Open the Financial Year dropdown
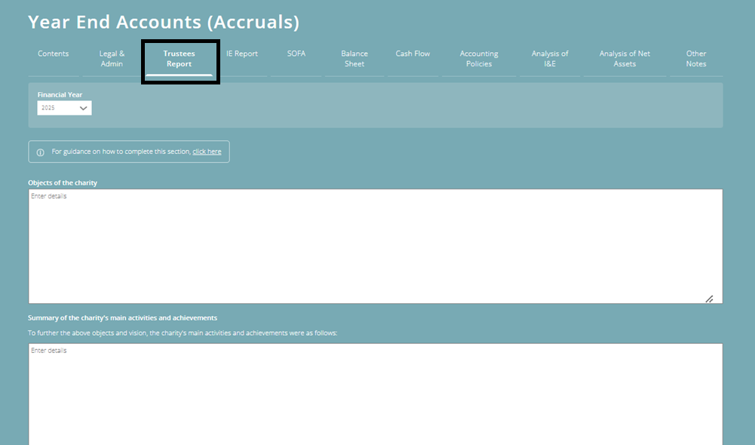The height and width of the screenshot is (445, 755). [x=64, y=108]
